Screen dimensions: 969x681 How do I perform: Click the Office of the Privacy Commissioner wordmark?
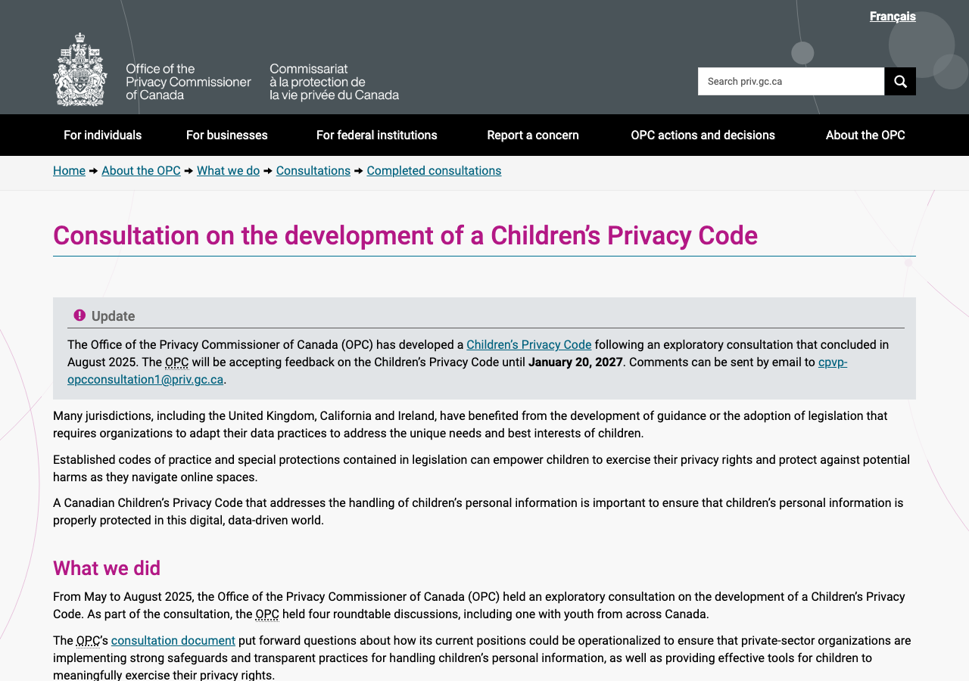coord(189,82)
